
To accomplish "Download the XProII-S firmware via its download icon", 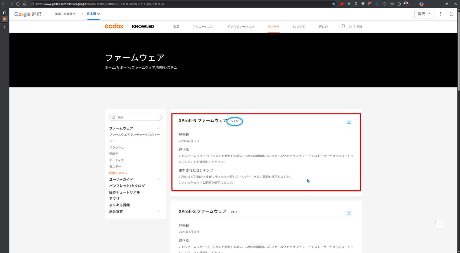I will coord(349,213).
